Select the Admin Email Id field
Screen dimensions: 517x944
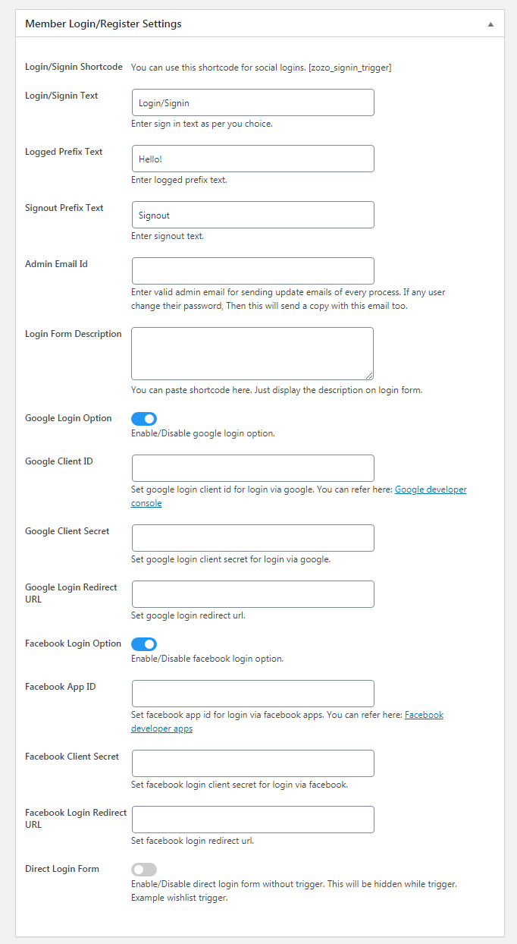(252, 271)
